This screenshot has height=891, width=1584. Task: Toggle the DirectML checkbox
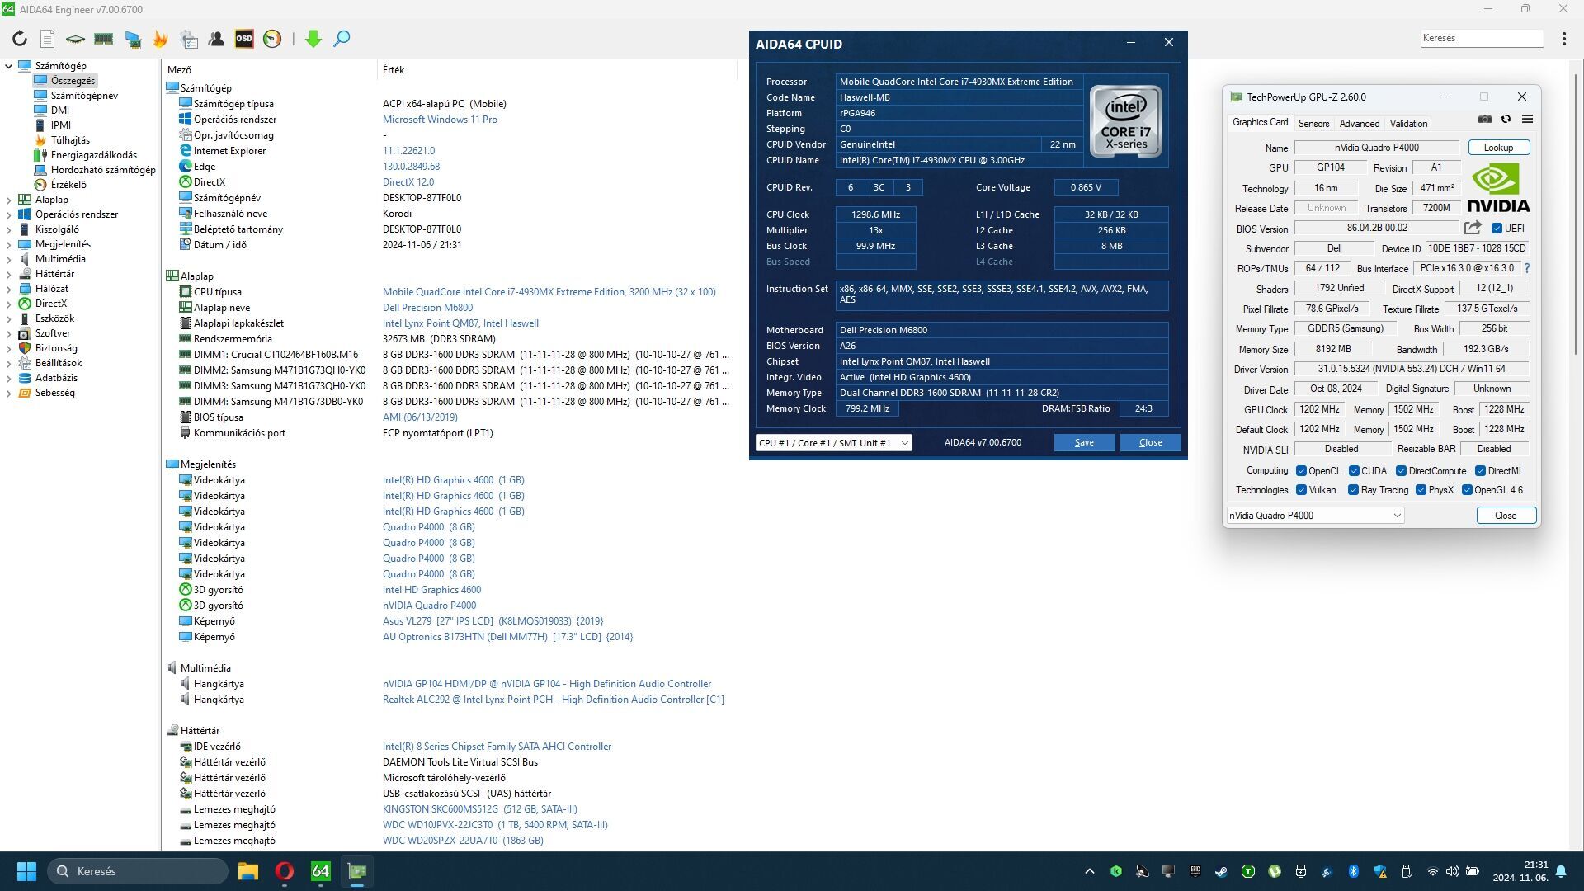[1480, 471]
